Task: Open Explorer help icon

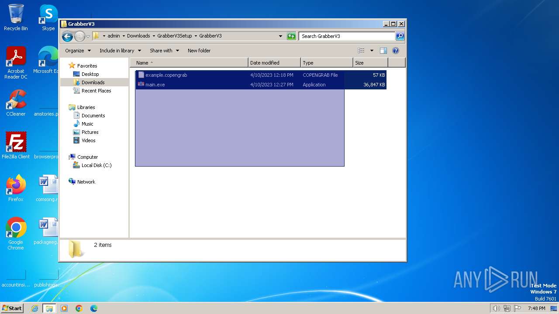Action: pos(396,51)
